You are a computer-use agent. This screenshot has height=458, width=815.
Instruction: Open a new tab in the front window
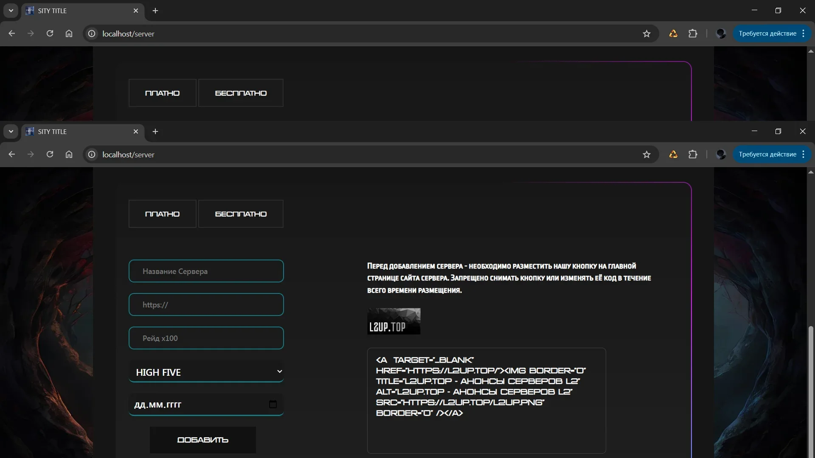coord(155,131)
